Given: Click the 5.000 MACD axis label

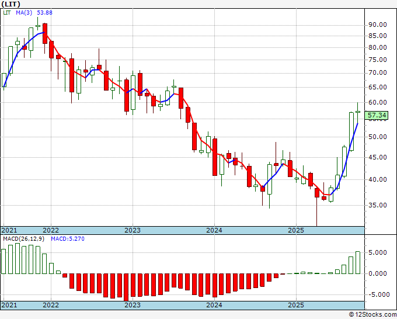Looking at the screenshot, I should point(378,252).
